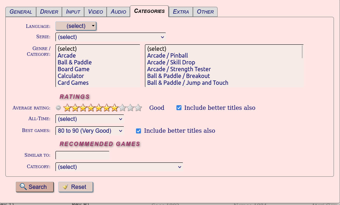Open the Best games 80 to 90 dropdown

pos(89,131)
